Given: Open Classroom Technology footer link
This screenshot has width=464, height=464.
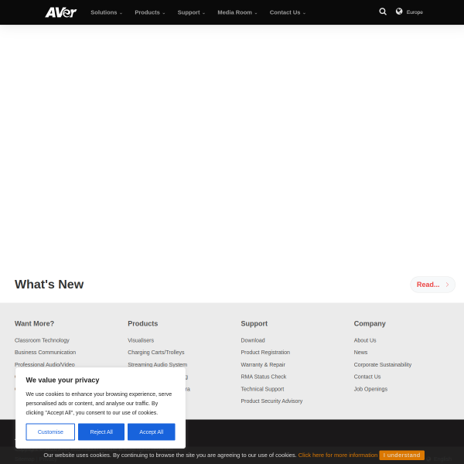Looking at the screenshot, I should click(x=42, y=340).
